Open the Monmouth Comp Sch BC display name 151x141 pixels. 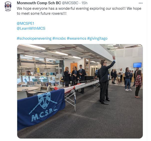(39, 3)
